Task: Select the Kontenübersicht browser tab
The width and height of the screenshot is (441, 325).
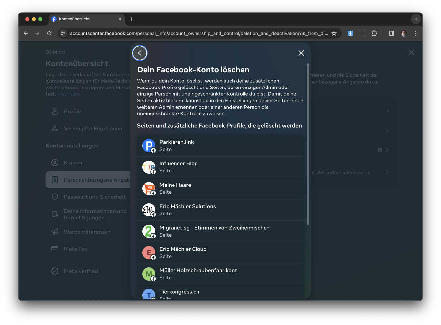Action: click(85, 19)
